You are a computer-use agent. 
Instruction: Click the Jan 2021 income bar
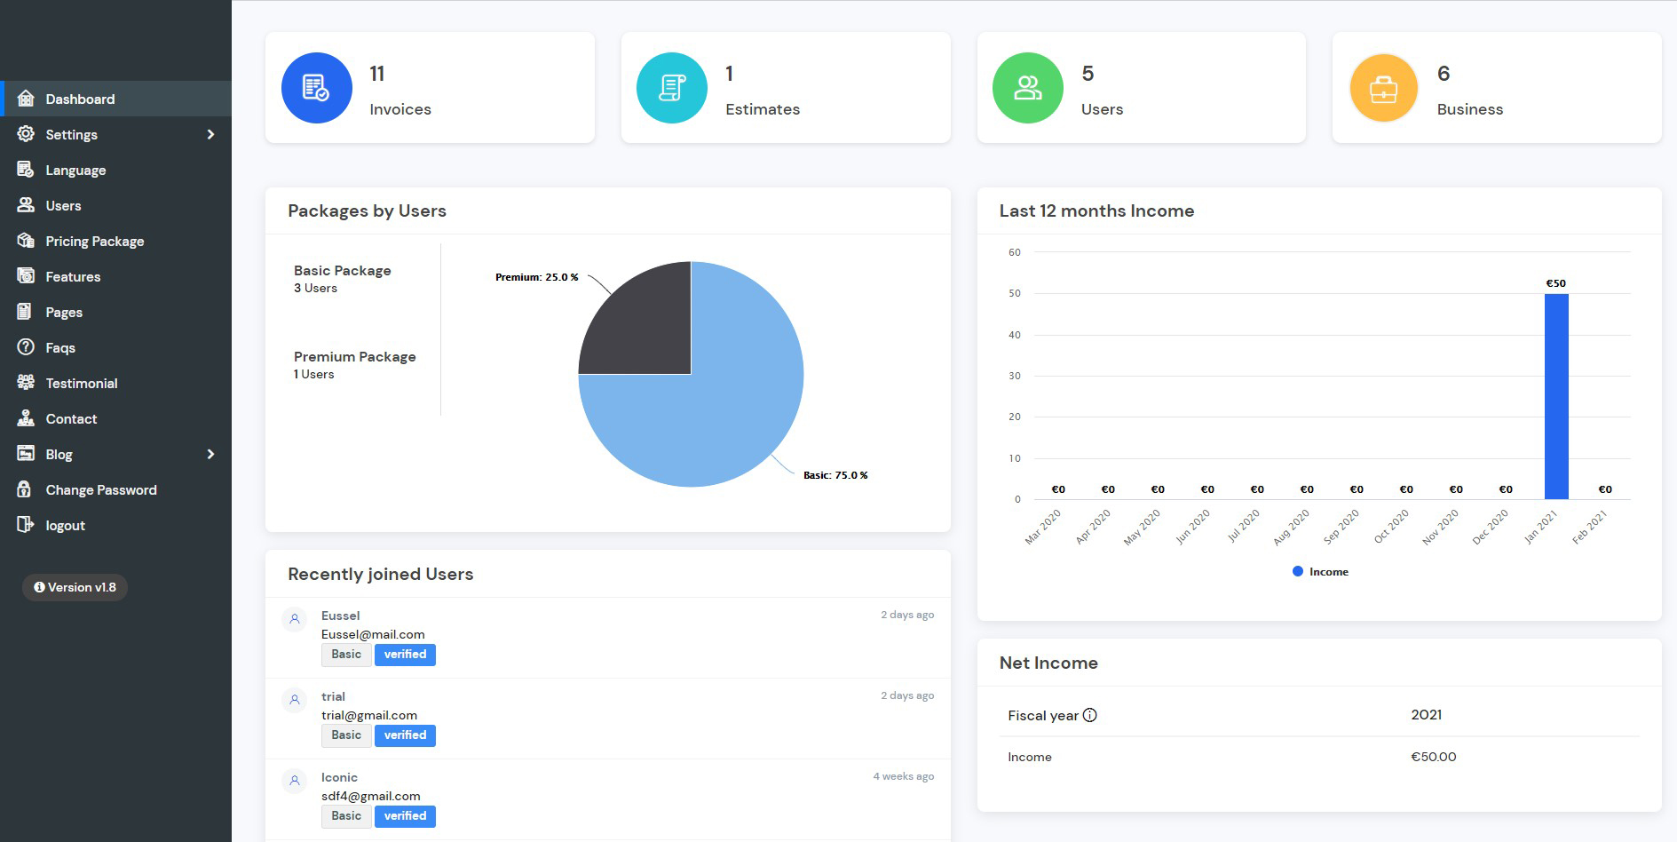pos(1555,396)
